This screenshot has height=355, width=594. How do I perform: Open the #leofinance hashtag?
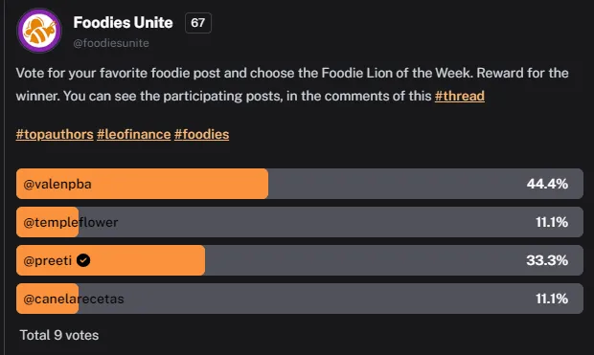point(134,134)
